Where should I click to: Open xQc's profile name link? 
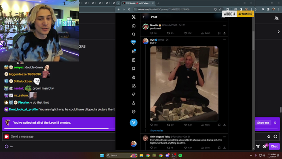pyautogui.click(x=152, y=40)
